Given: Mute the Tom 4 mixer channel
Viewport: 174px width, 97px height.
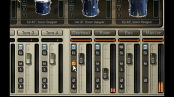Looking at the screenshot, I should pyautogui.click(x=45, y=64).
